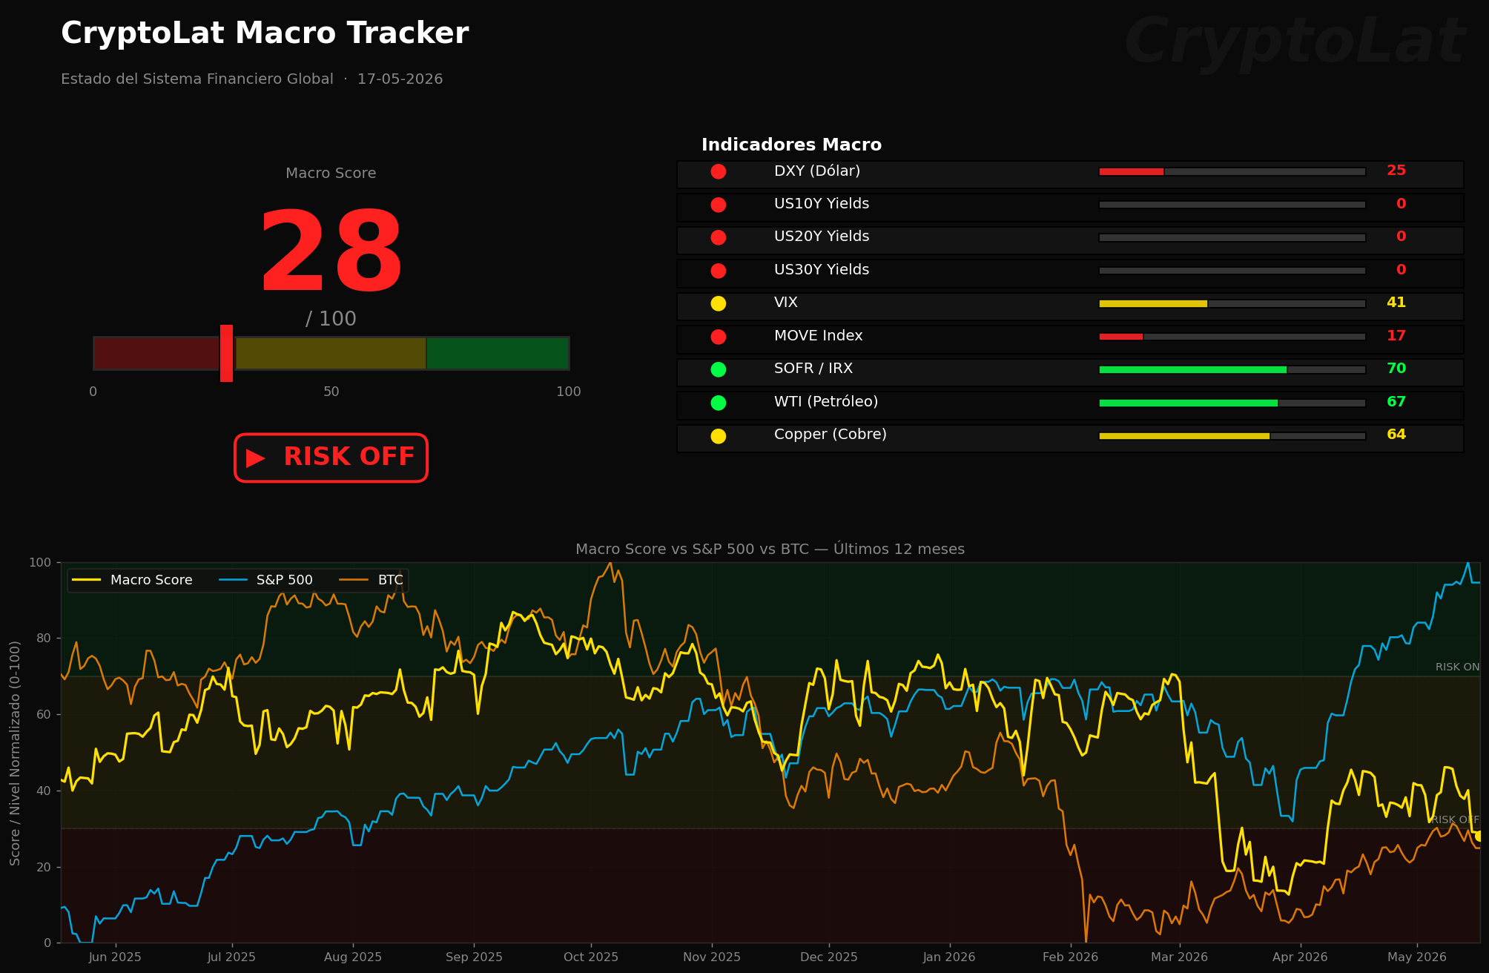Click the RISK ON label on the chart

1457,667
